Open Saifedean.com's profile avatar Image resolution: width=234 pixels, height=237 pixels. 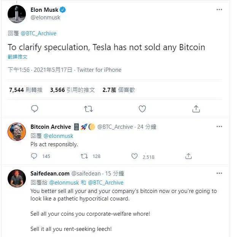17,179
